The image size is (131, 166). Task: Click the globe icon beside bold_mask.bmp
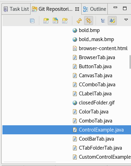[x=75, y=40]
